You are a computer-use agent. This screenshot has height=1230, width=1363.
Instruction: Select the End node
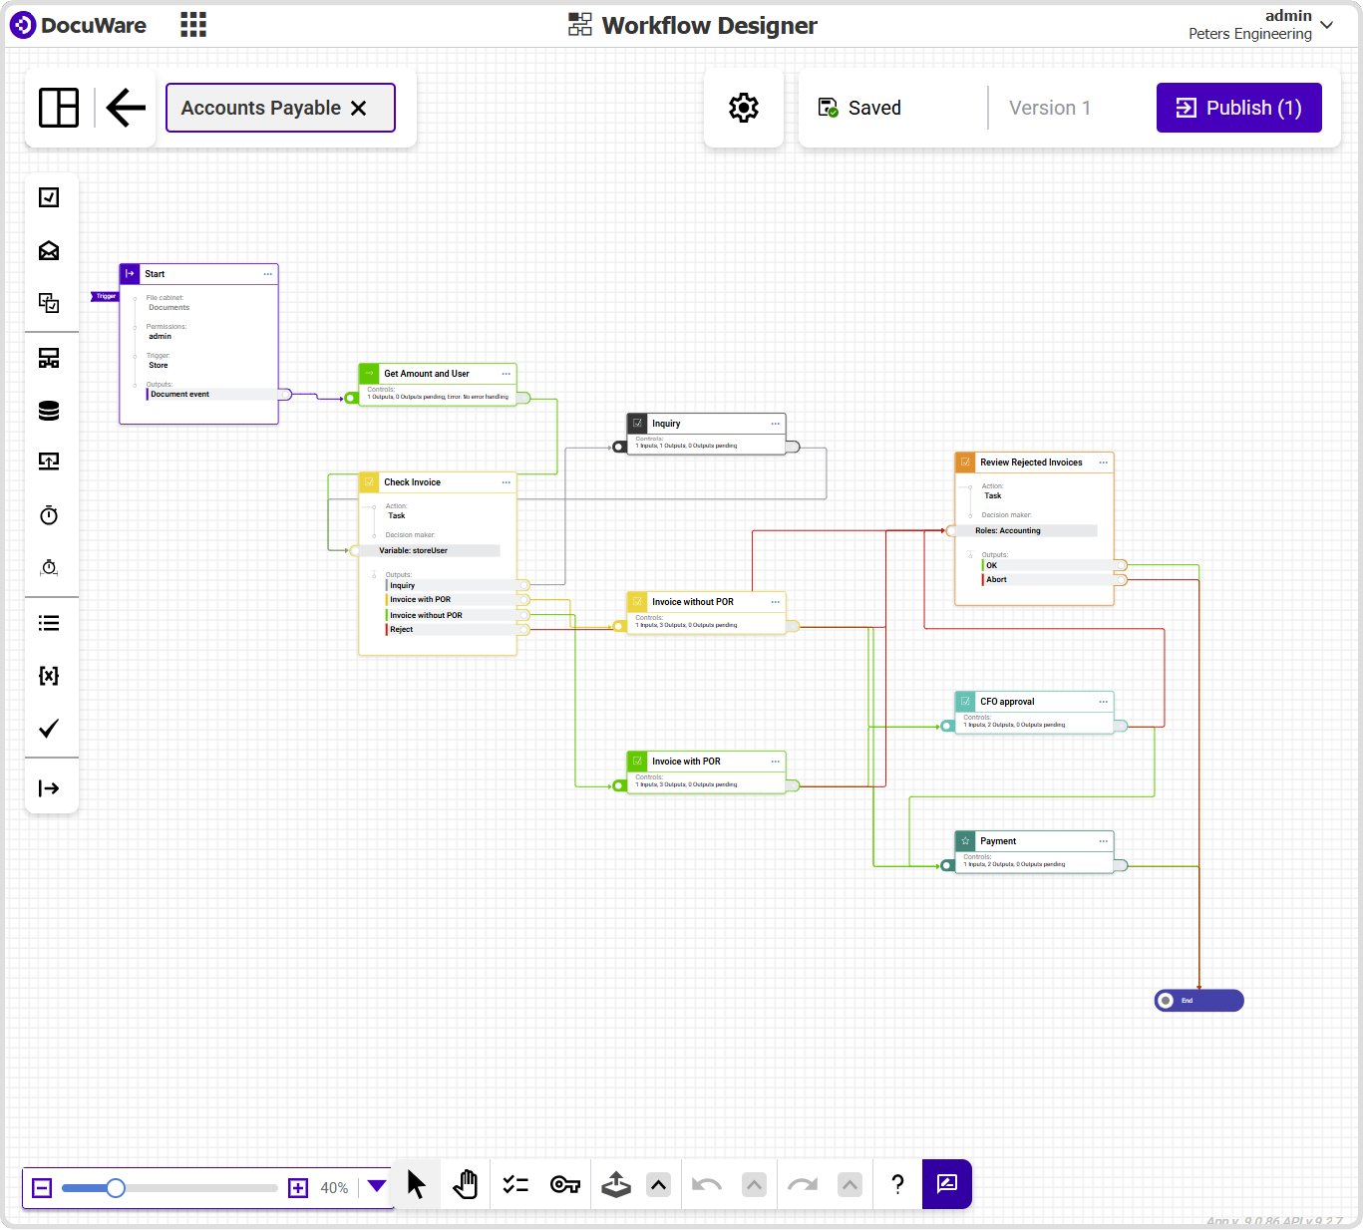tap(1199, 1001)
